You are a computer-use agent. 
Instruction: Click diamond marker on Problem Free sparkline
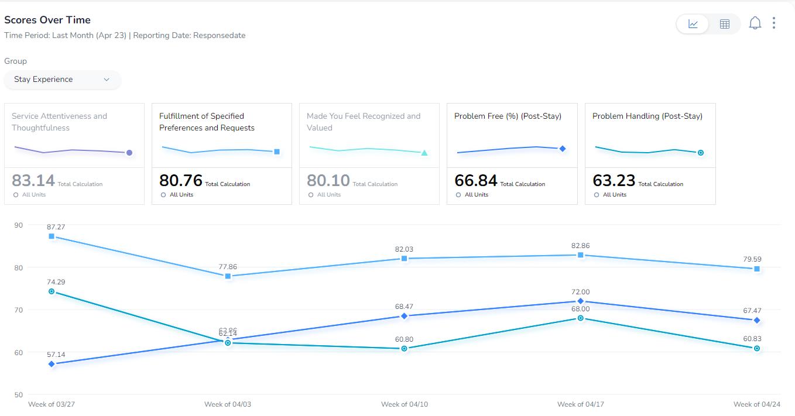pos(563,149)
